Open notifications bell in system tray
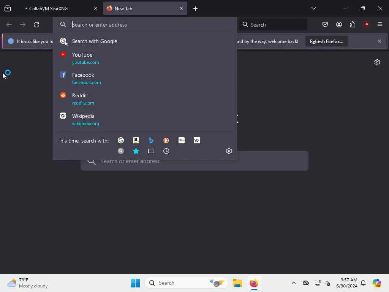The image size is (389, 292). (363, 283)
